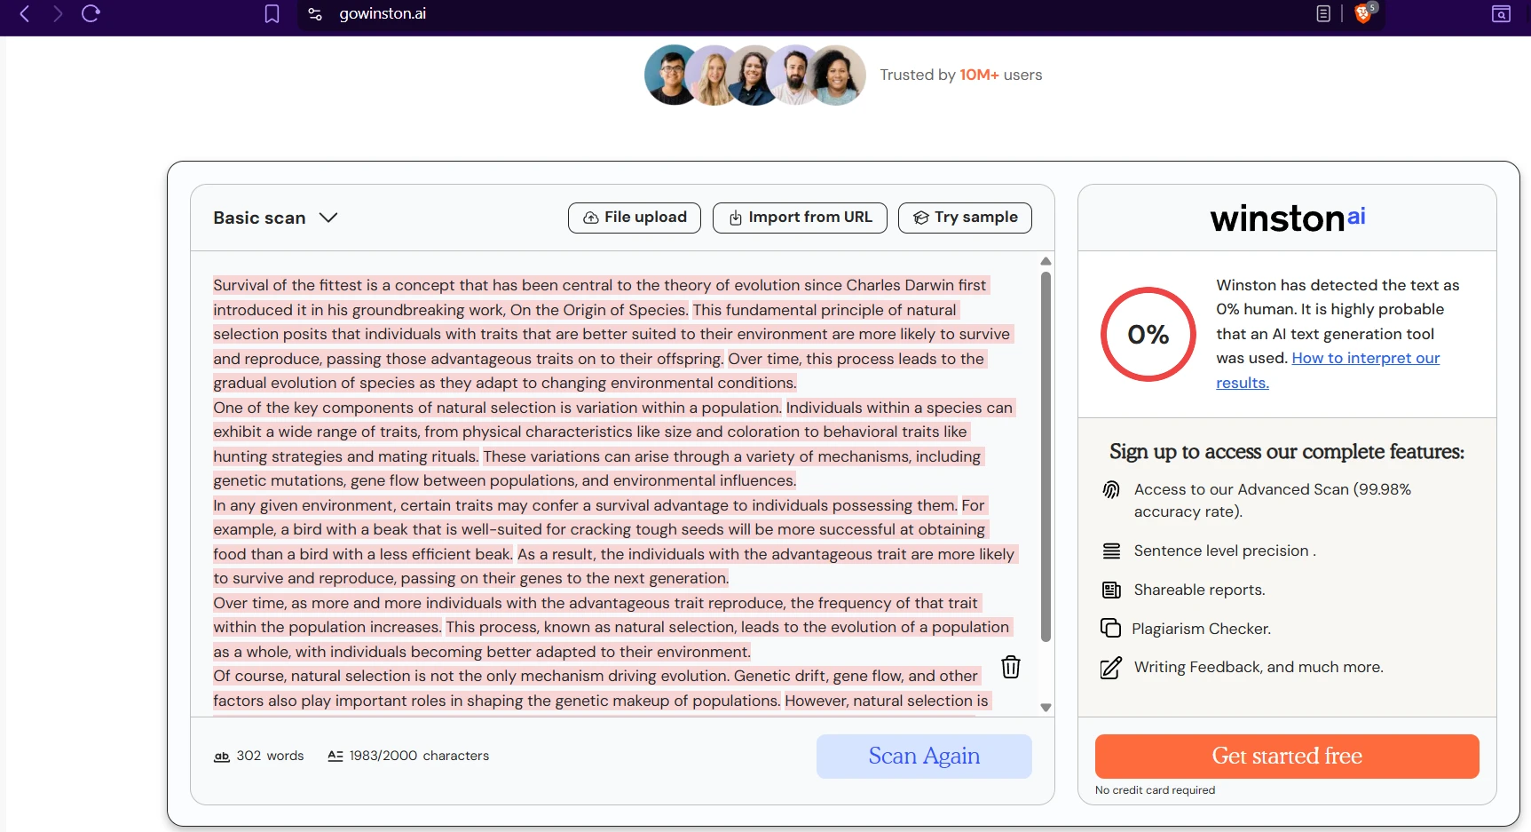Click the browser back arrow
This screenshot has height=832, width=1531.
coord(25,13)
